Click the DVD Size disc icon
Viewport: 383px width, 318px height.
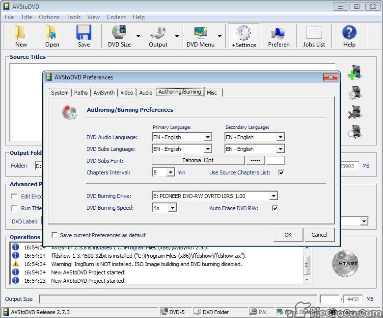click(x=119, y=32)
